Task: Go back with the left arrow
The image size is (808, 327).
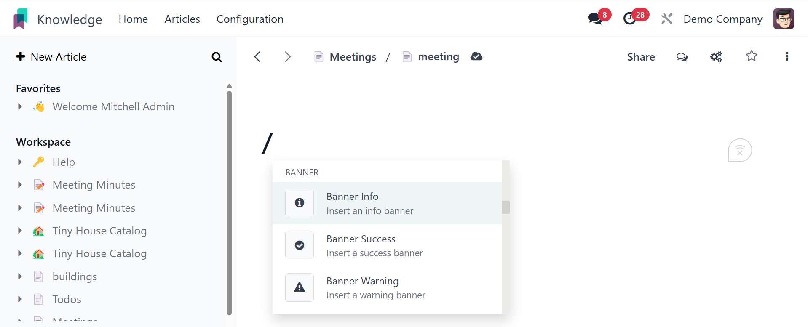Action: [x=257, y=57]
